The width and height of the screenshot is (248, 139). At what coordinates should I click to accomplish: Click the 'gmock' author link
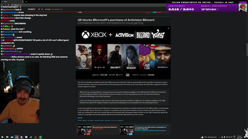coord(80,118)
